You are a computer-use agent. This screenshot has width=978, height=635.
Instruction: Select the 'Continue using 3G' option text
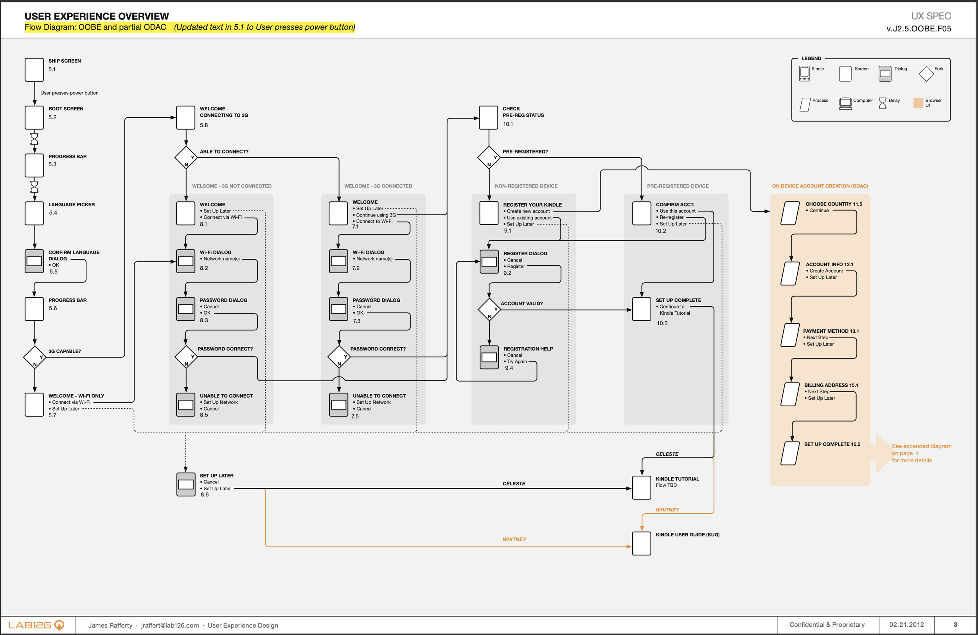[x=376, y=215]
